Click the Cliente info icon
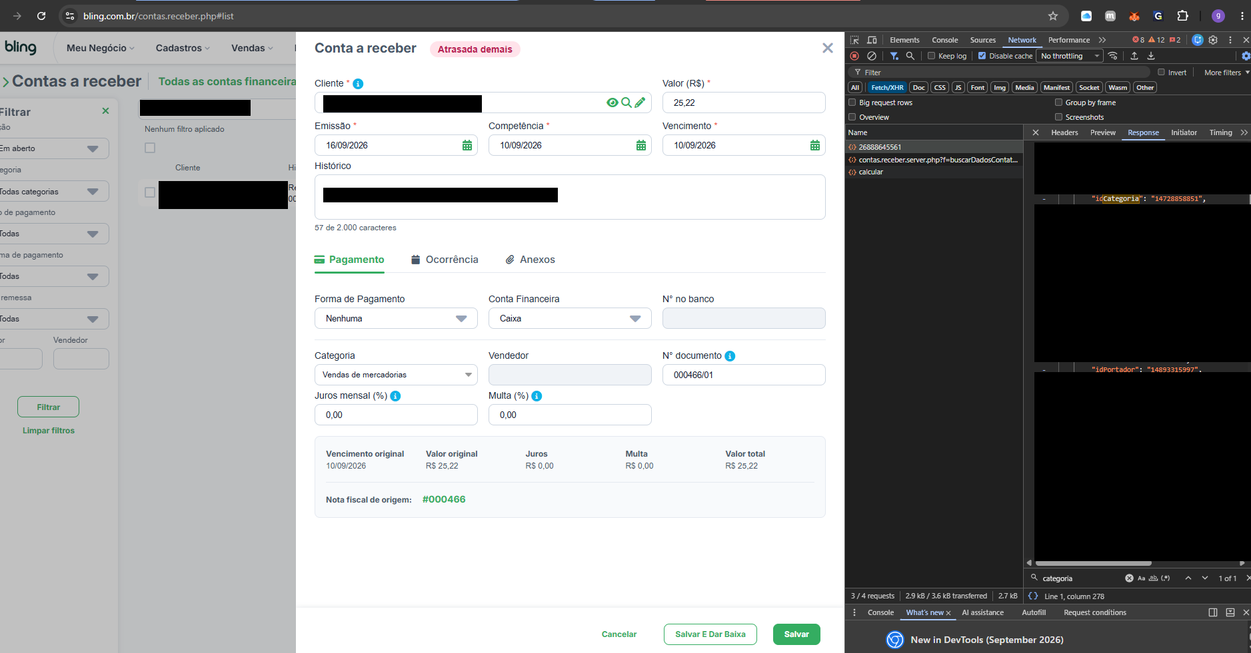 tap(358, 84)
